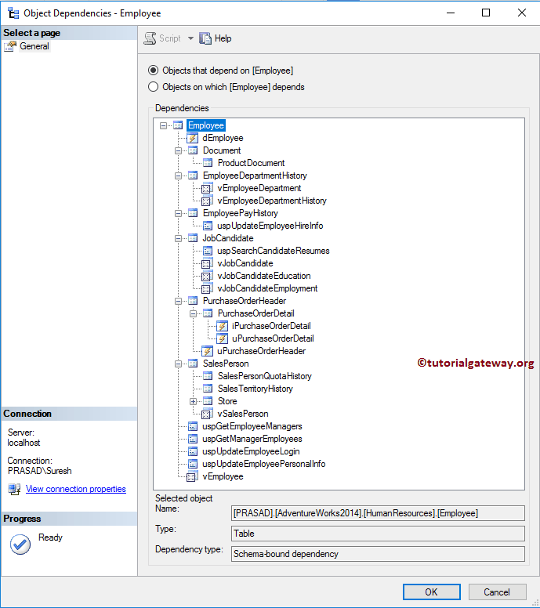
Task: Select the EmployeePayHistory tree row
Action: (240, 213)
